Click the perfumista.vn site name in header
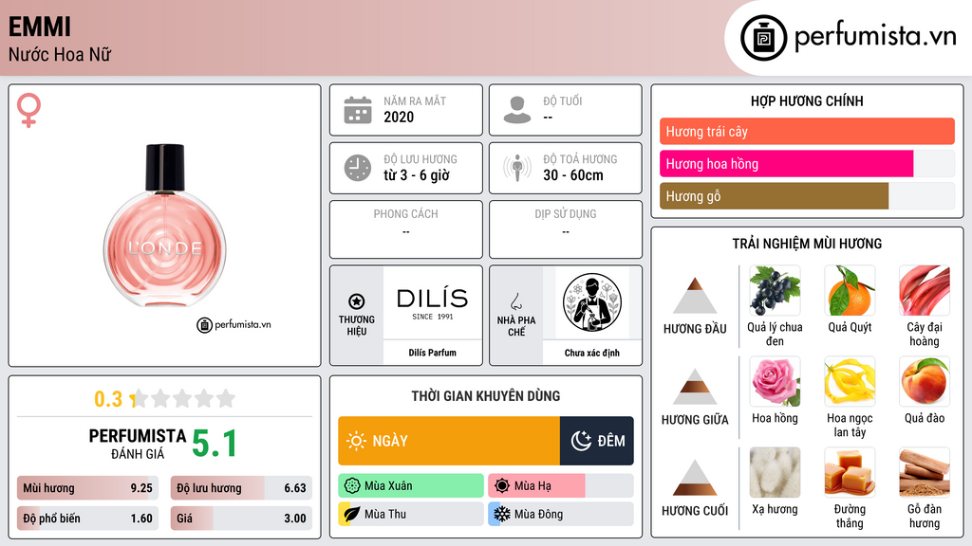Image resolution: width=972 pixels, height=546 pixels. pyautogui.click(x=875, y=36)
